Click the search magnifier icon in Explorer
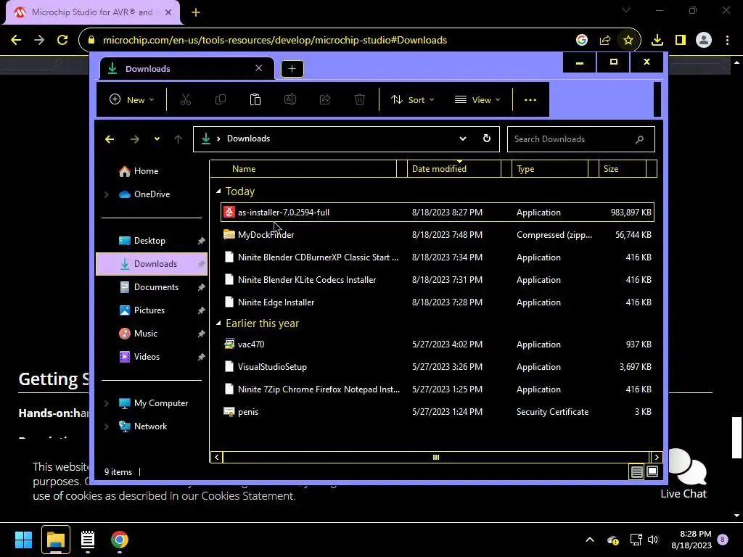Screen dimensions: 743x557 pyautogui.click(x=640, y=139)
